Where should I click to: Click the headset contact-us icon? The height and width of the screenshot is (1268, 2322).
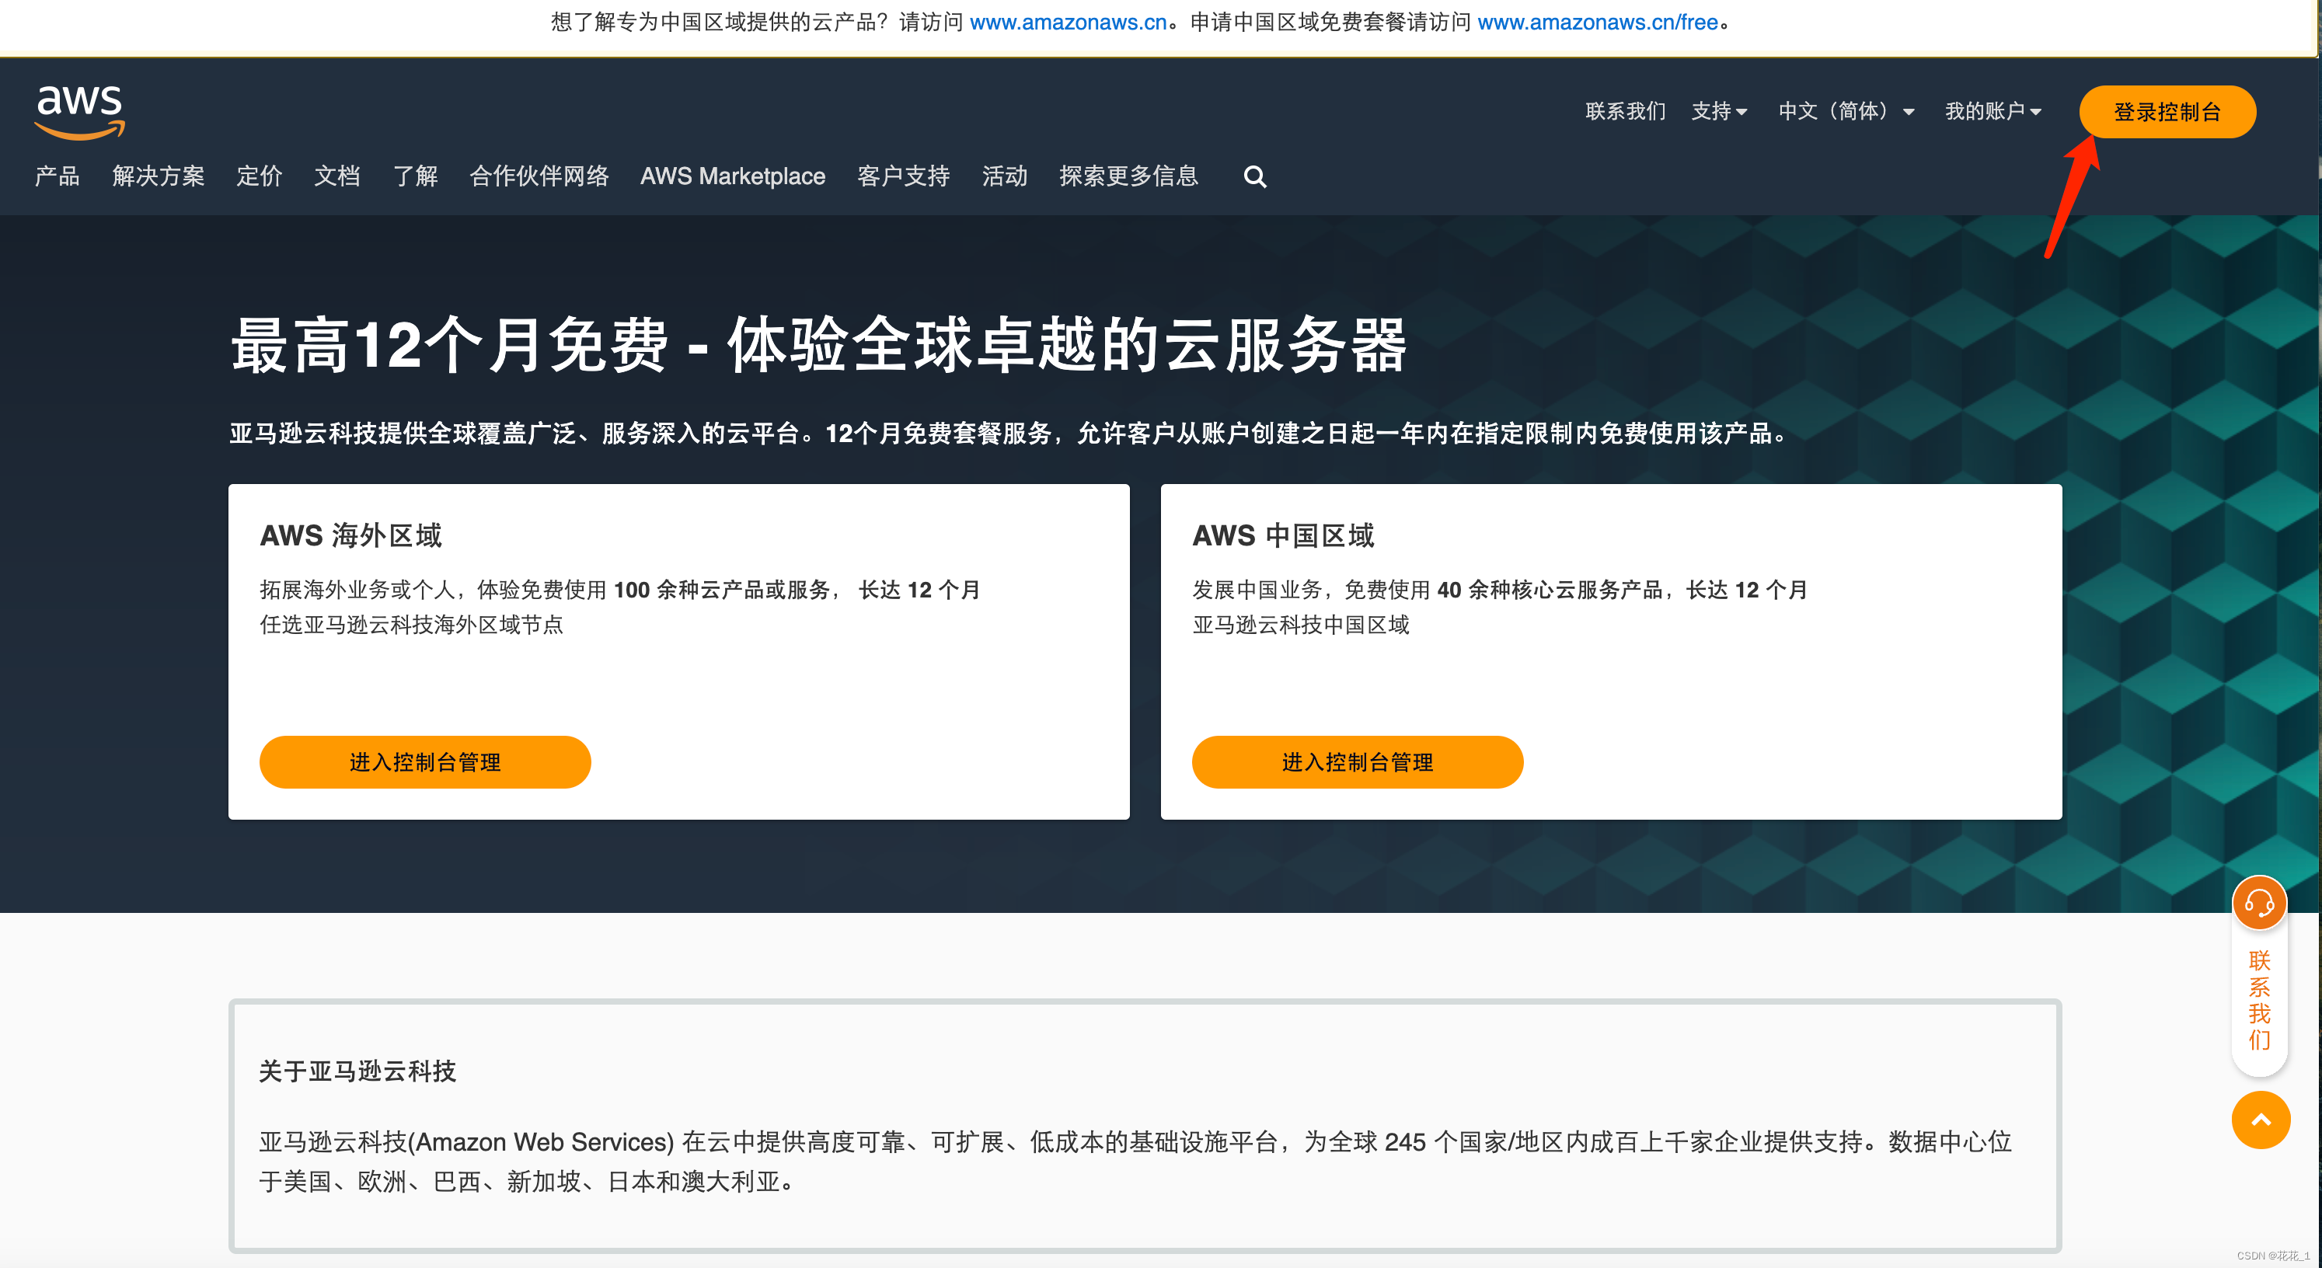[x=2259, y=903]
